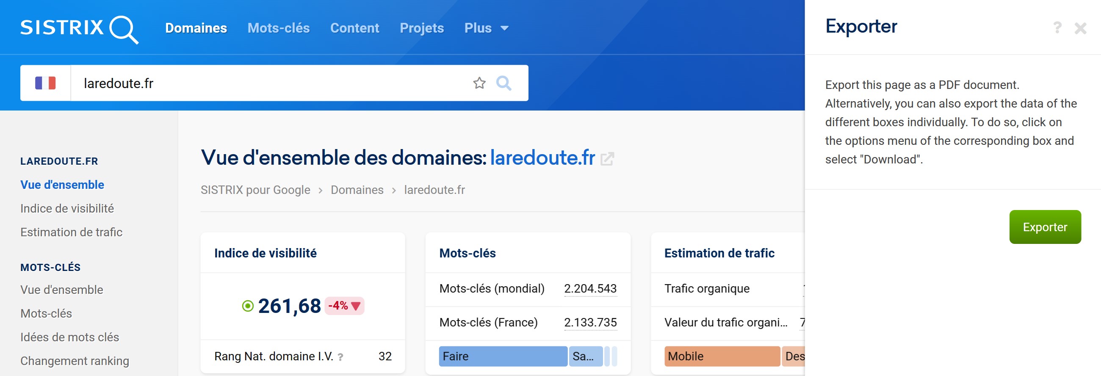The image size is (1101, 376).
Task: Click the Mots-clés card title
Action: click(468, 253)
